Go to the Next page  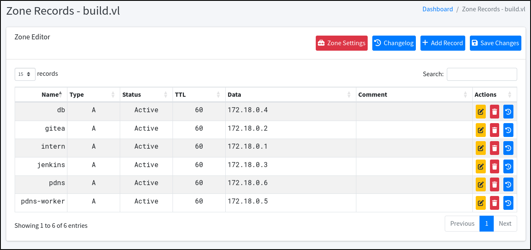505,224
